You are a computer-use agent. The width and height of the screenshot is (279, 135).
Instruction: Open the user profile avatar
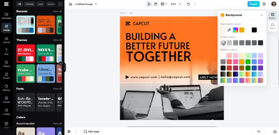274,4
